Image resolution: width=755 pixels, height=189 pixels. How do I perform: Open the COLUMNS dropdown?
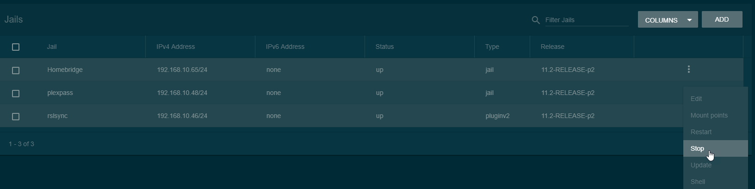pyautogui.click(x=668, y=20)
